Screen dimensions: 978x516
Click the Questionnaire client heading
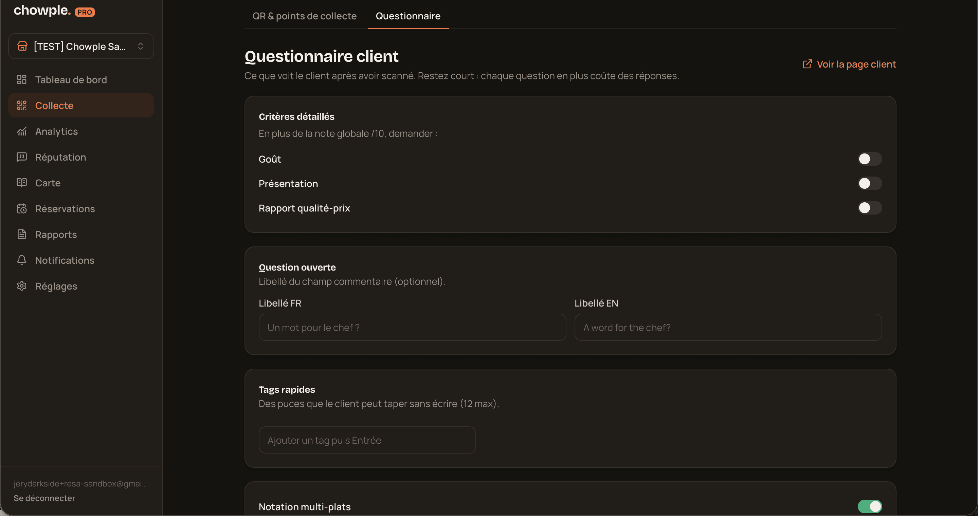point(321,56)
